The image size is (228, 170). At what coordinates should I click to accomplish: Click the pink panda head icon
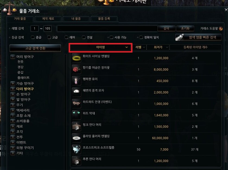(x=77, y=126)
